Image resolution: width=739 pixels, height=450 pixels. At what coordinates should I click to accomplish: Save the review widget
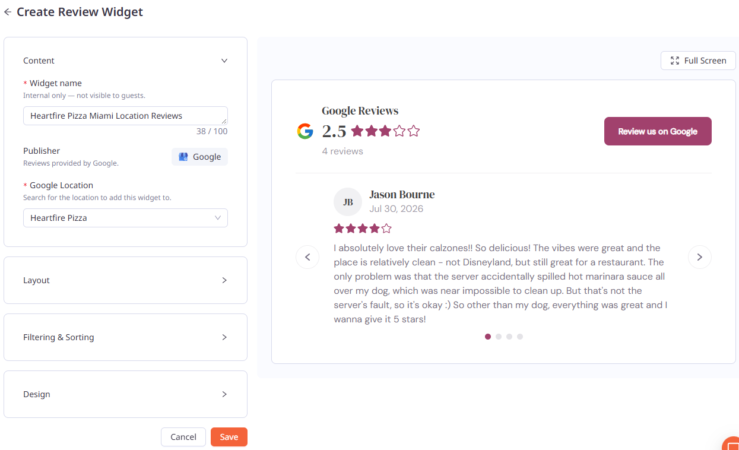[229, 437]
